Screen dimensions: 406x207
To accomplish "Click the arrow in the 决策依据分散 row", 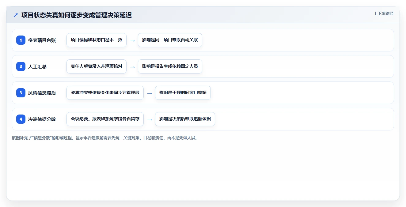I will (150, 119).
